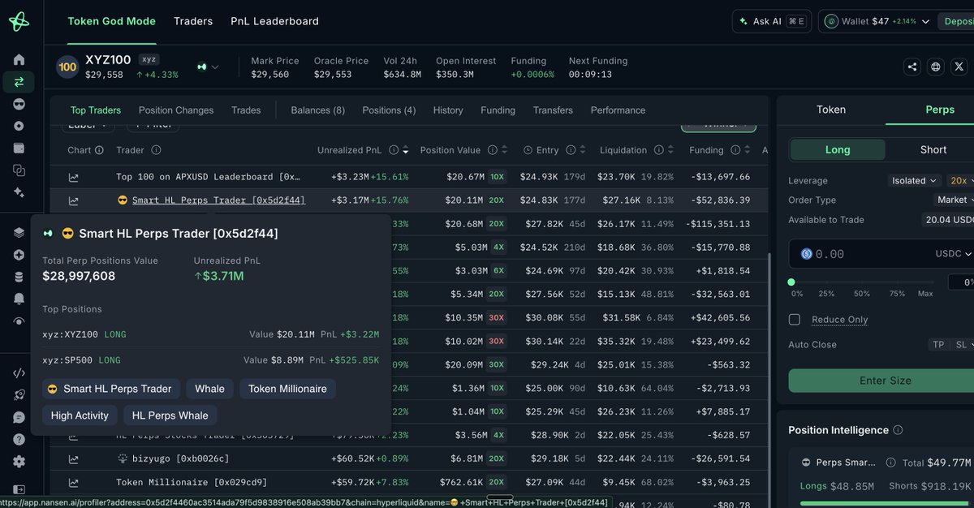974x508 pixels.
Task: Open the AI sparkles sidebar icon
Action: (19, 192)
